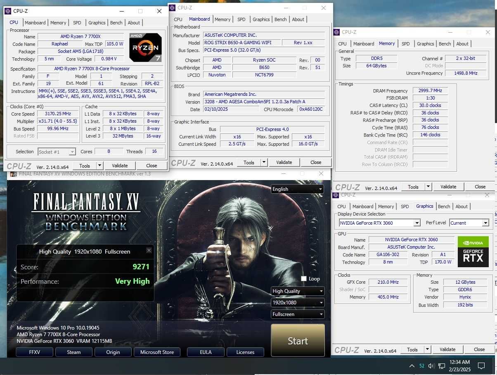The width and height of the screenshot is (497, 375).
Task: Click the AMD Ryzen 7 logo image
Action: click(146, 47)
